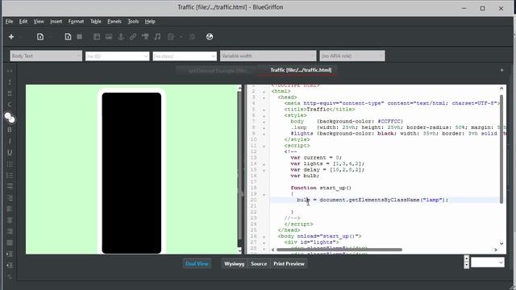
Task: Click the Open file icon in toolbar
Action: tap(40, 37)
